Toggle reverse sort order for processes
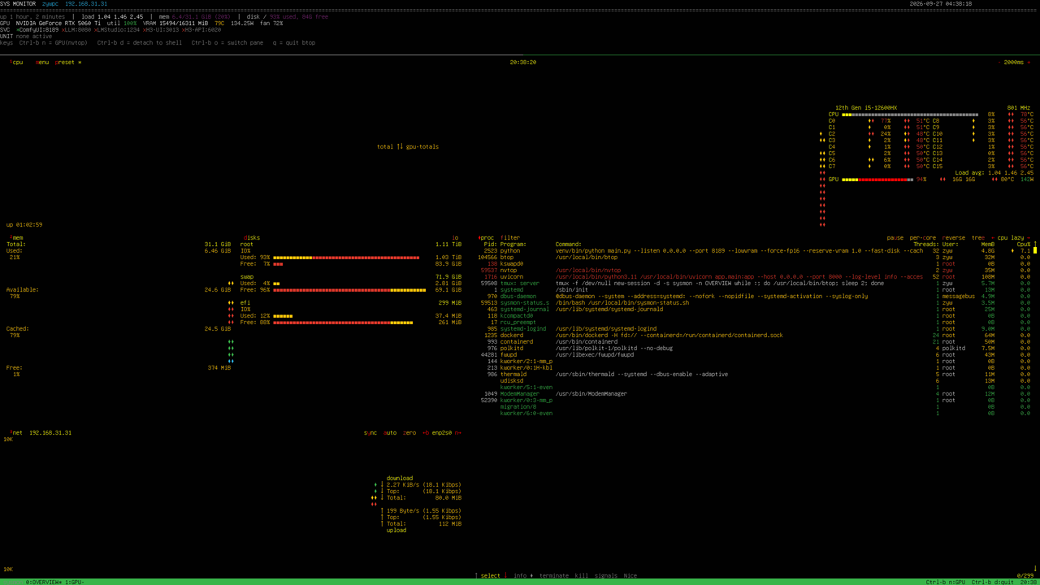1040x585 pixels. point(954,238)
